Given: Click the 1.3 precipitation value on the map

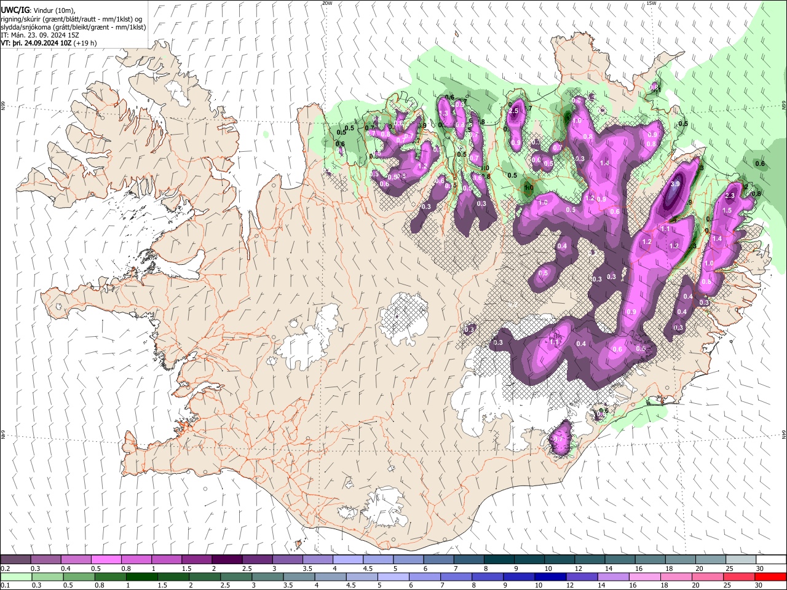Looking at the screenshot, I should (442, 114).
